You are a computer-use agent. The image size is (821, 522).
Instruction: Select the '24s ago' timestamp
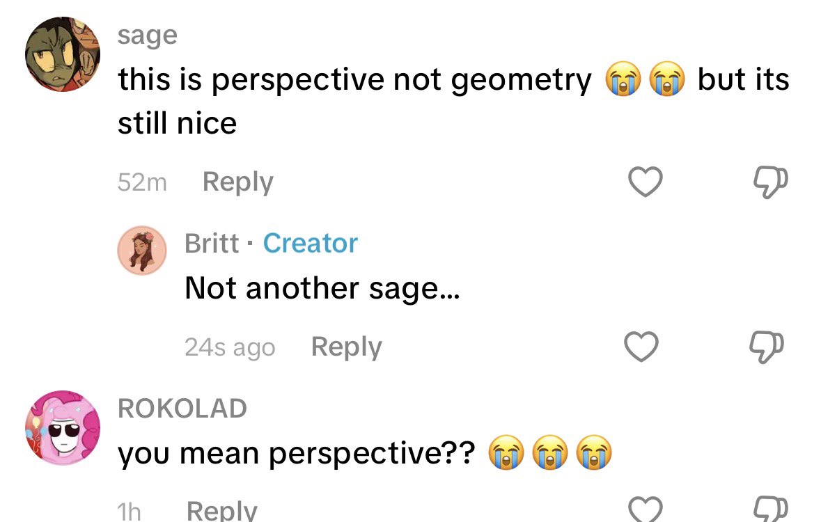click(230, 347)
